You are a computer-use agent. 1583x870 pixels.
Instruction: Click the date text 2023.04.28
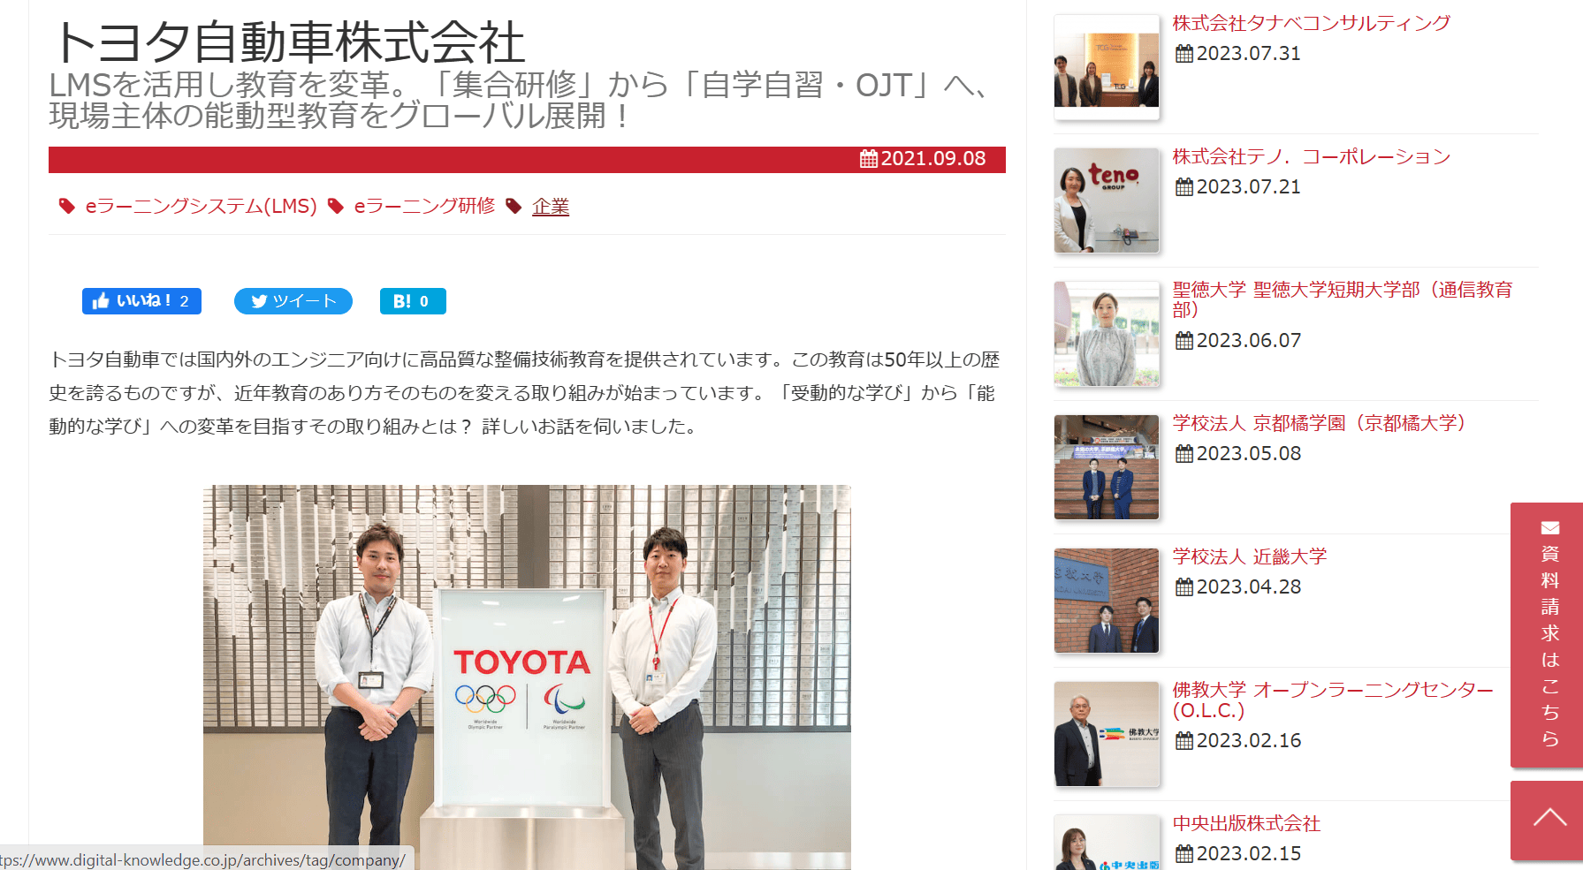[x=1249, y=587]
